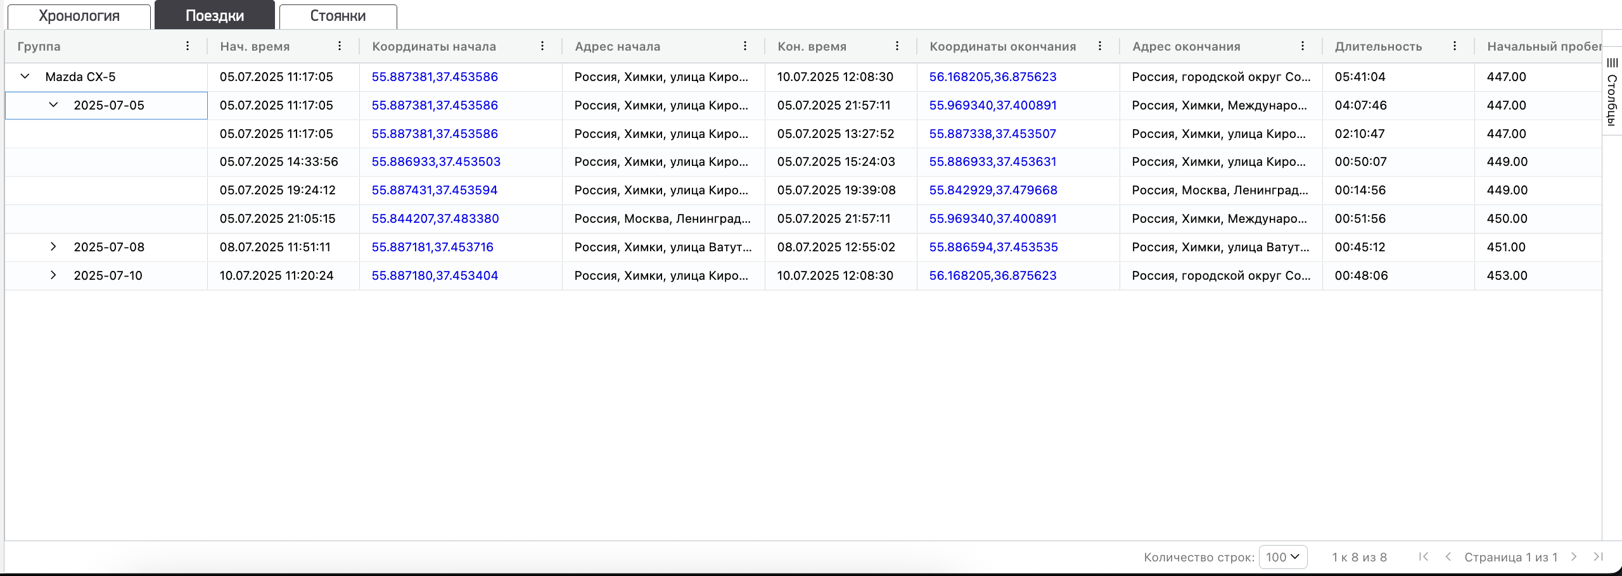Screen dimensions: 1622x576
Task: Click start time 05.07.2025 14:33:56 cell
Action: click(283, 161)
